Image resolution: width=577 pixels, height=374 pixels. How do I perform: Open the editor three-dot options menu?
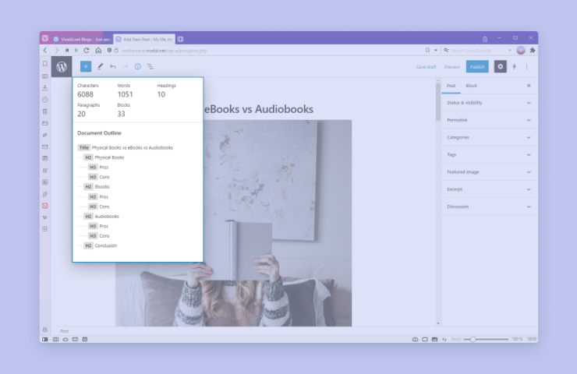pos(526,66)
